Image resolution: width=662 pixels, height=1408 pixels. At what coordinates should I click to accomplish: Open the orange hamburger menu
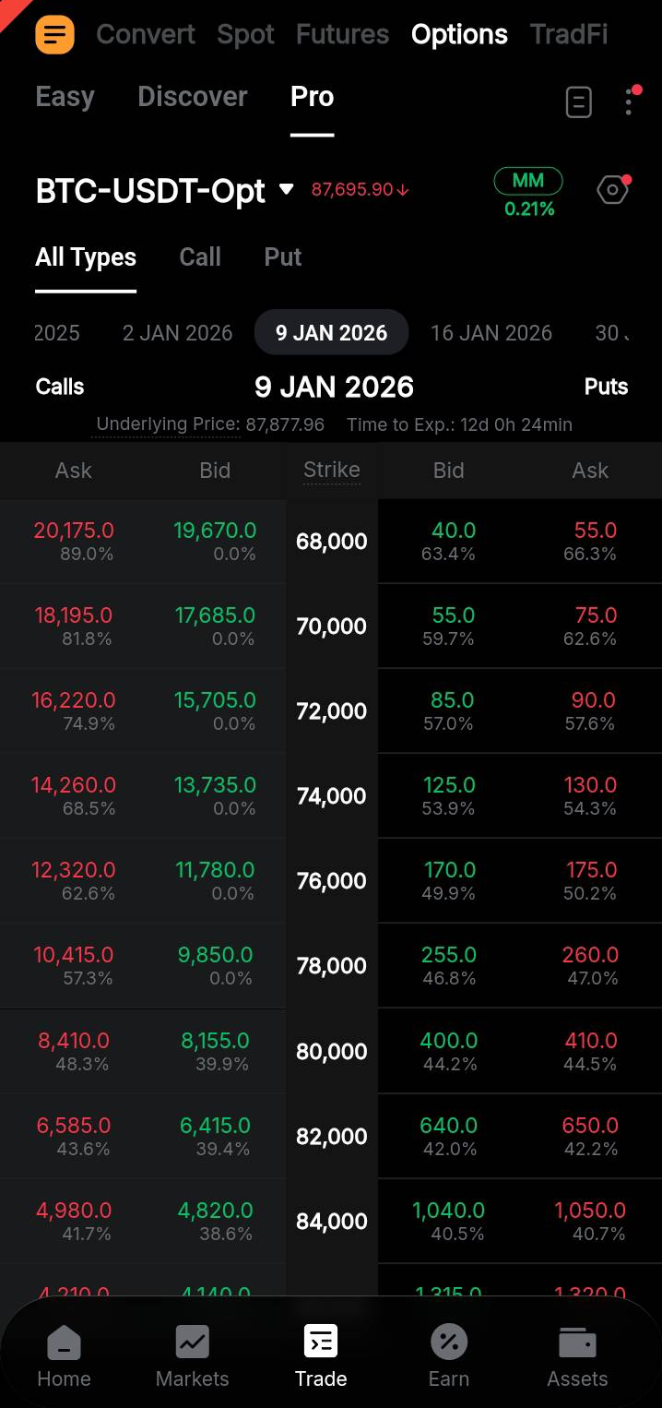54,34
